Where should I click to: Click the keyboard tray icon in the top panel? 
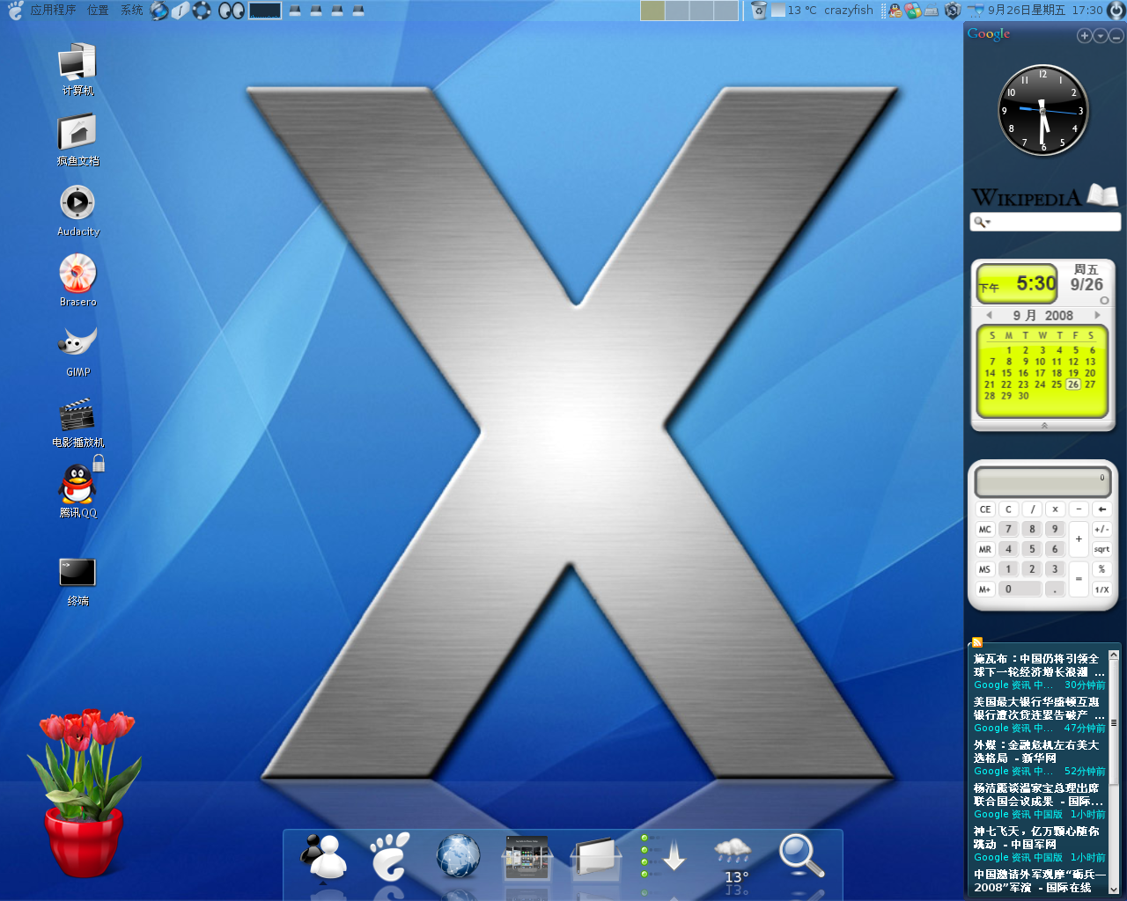point(932,11)
